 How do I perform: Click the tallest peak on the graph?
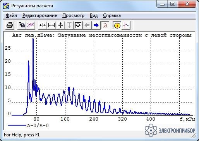pos(33,39)
